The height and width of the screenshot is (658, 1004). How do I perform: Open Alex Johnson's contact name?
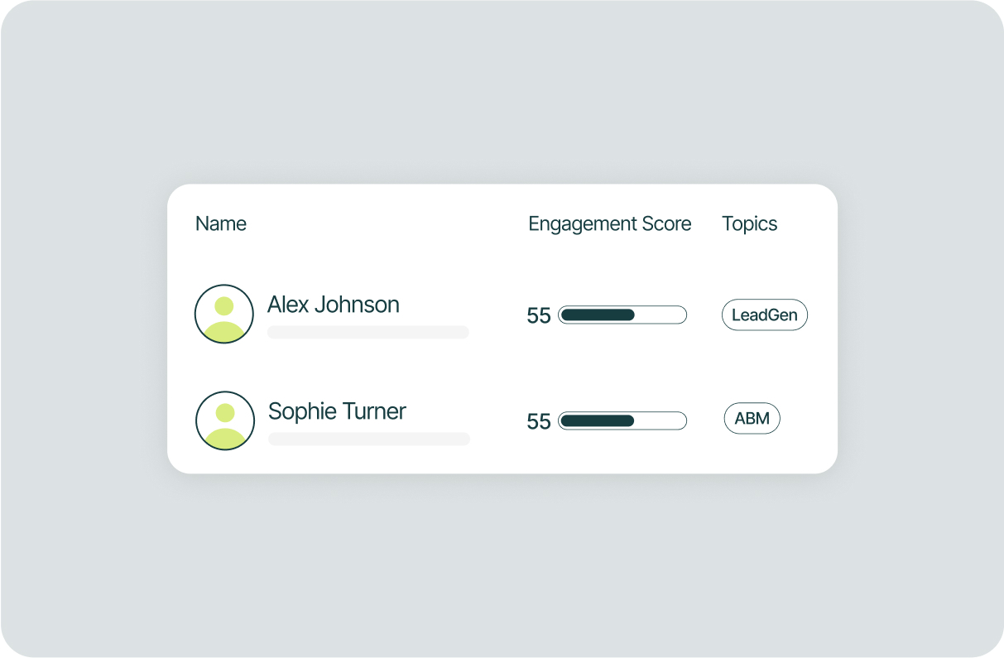click(x=334, y=305)
